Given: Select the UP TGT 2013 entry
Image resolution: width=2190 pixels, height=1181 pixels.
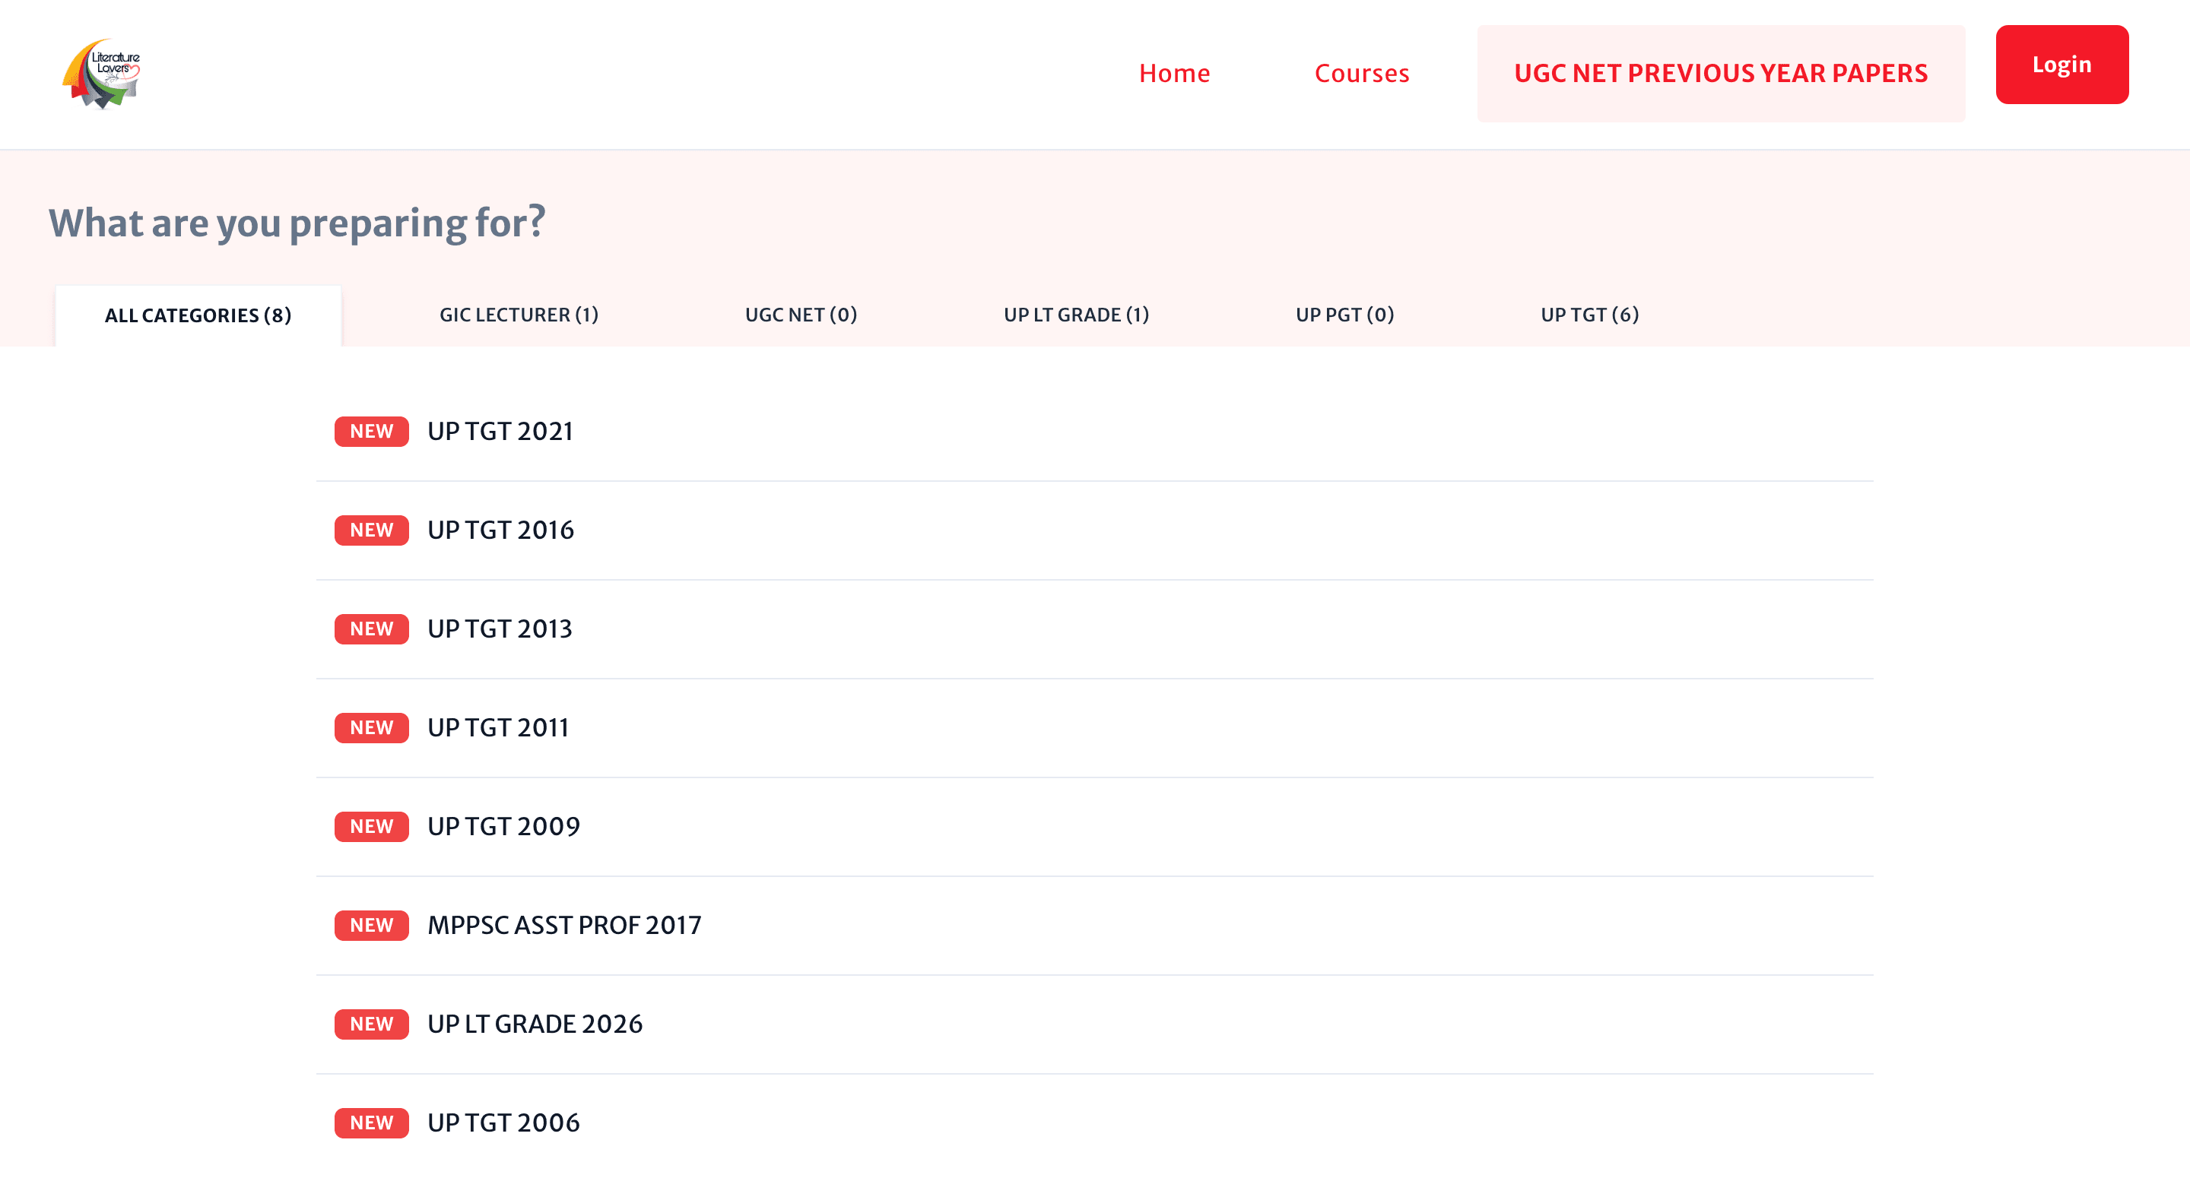Looking at the screenshot, I should tap(500, 628).
